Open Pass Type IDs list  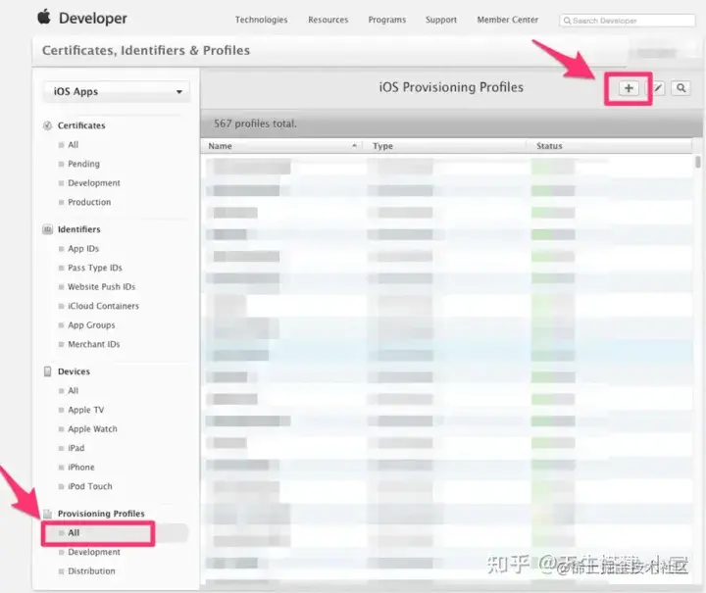tap(94, 268)
